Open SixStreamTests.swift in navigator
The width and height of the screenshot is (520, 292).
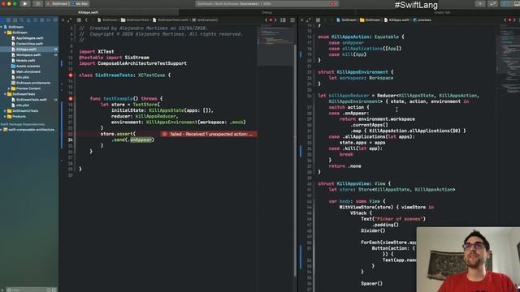tap(31, 100)
